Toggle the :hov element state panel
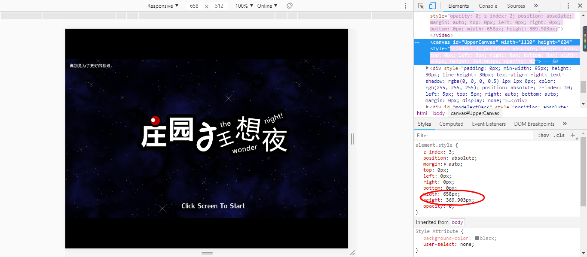 [544, 135]
